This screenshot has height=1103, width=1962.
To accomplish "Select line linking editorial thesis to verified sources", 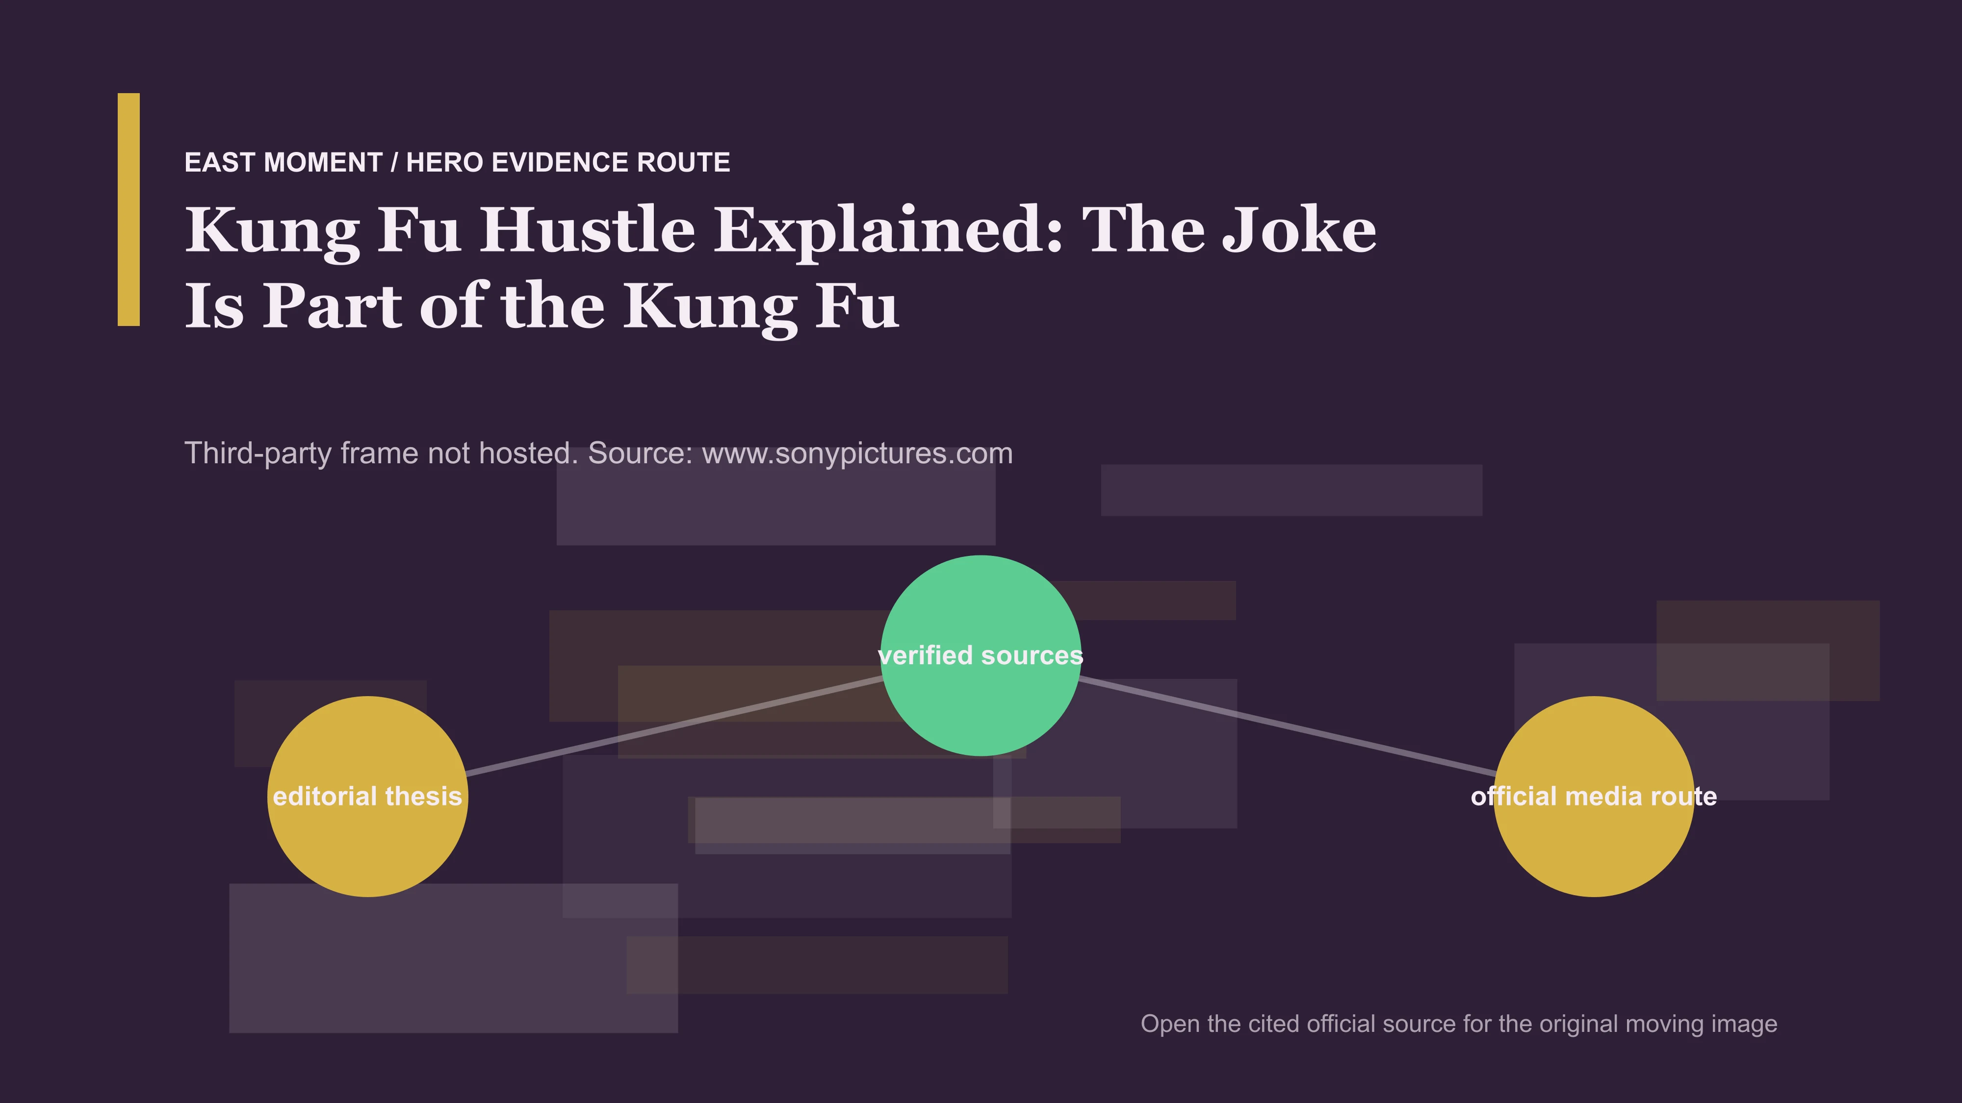I will [674, 726].
